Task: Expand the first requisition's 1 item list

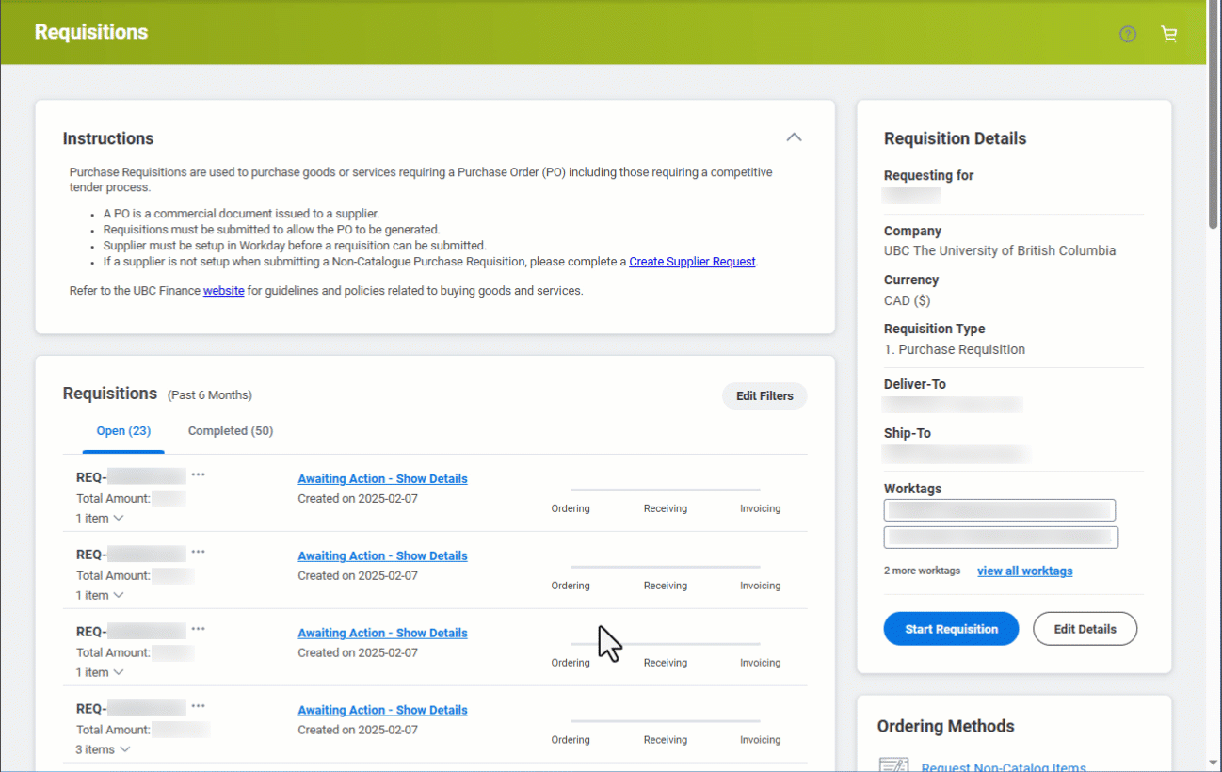Action: [118, 518]
